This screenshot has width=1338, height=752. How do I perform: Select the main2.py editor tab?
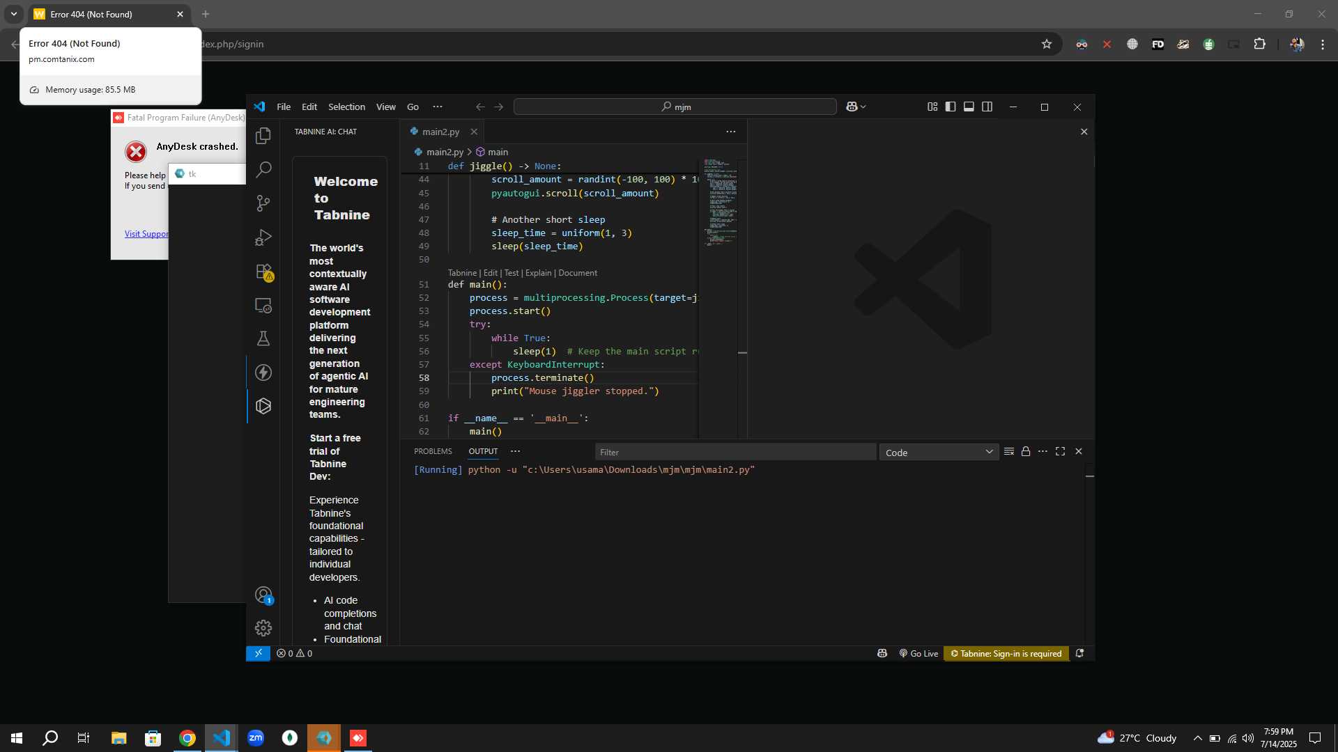tap(440, 132)
